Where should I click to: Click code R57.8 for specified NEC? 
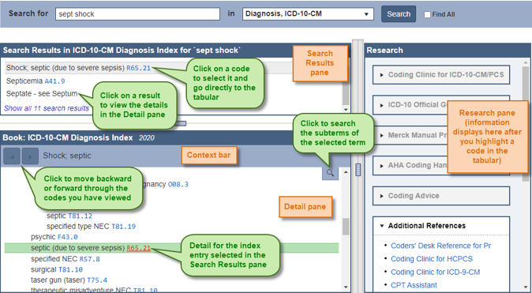click(89, 259)
